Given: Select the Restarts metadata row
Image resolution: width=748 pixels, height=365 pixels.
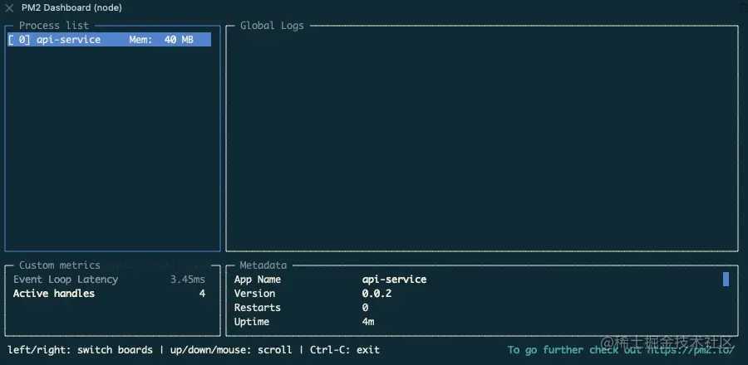Looking at the screenshot, I should (x=301, y=308).
